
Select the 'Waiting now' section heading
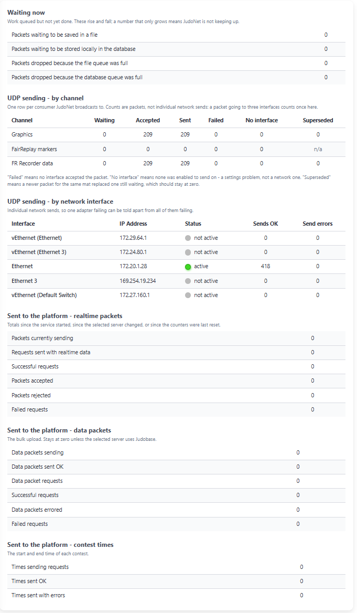(26, 13)
